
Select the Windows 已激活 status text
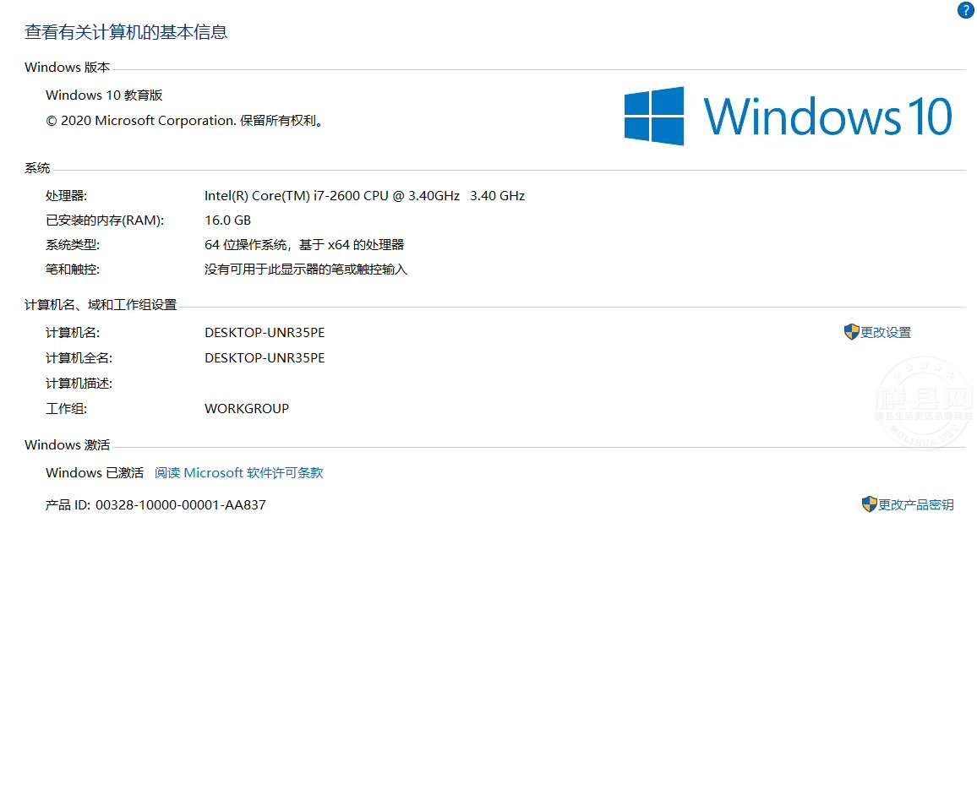point(95,473)
